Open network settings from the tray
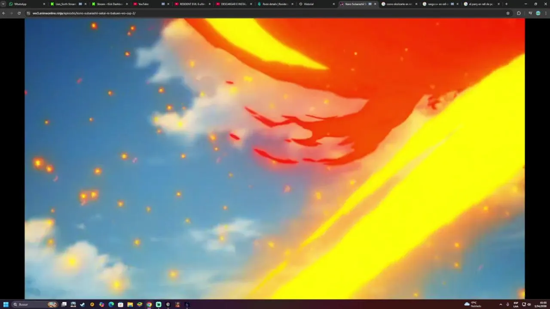Screen dimensions: 550x309 524,304
